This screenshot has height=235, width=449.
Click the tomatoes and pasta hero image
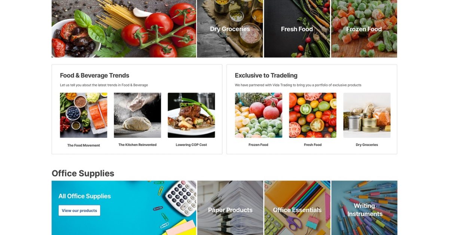point(124,29)
